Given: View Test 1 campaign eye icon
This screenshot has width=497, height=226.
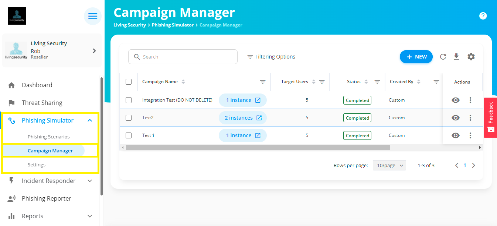Looking at the screenshot, I should coord(456,135).
